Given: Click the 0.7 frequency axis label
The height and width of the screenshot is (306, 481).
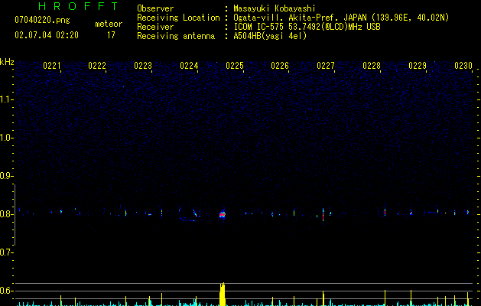Looking at the screenshot, I should pyautogui.click(x=7, y=252).
